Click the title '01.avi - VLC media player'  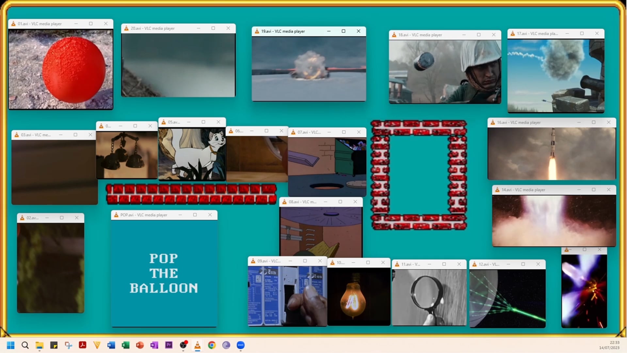[x=40, y=24]
